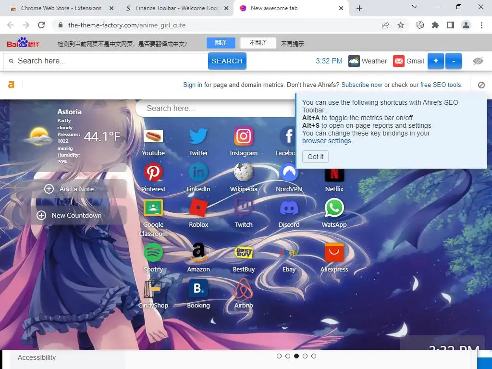Open the Amazon shortcut icon
Screen dimensions: 492x369
point(198,253)
